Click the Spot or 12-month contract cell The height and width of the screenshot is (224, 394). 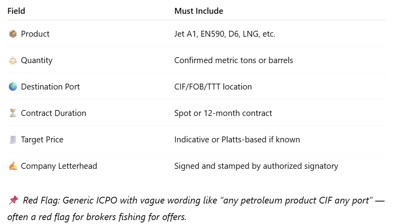(x=223, y=113)
